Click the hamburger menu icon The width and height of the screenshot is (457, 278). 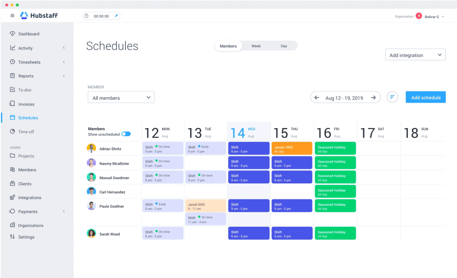(x=12, y=14)
